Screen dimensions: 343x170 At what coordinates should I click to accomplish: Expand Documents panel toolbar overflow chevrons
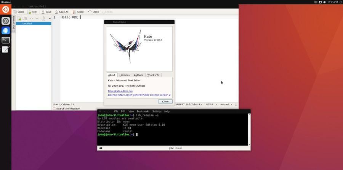click(50, 19)
